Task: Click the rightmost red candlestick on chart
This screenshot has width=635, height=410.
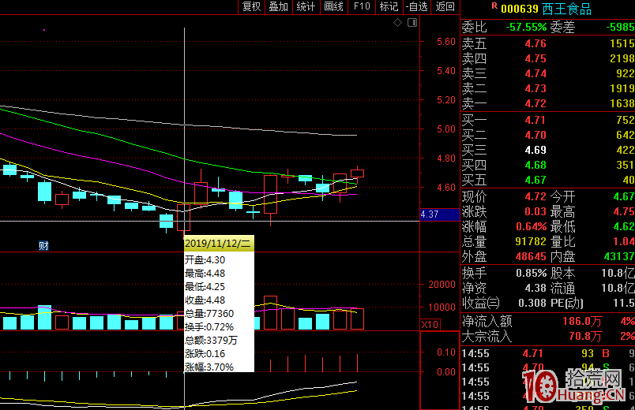Action: 357,173
